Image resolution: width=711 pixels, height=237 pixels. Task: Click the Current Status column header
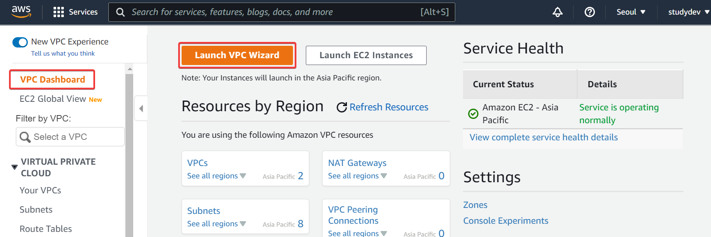pyautogui.click(x=503, y=84)
